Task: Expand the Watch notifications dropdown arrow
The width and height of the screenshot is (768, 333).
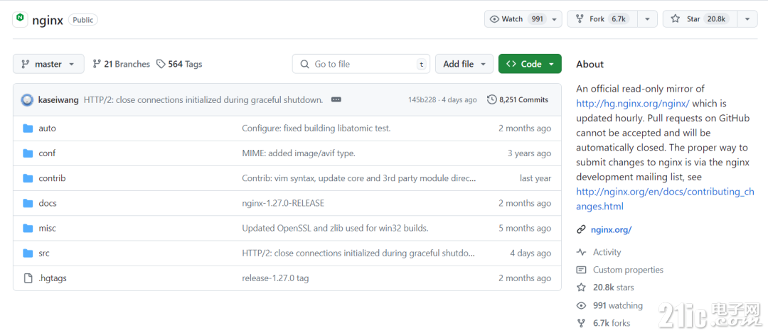Action: pos(555,19)
